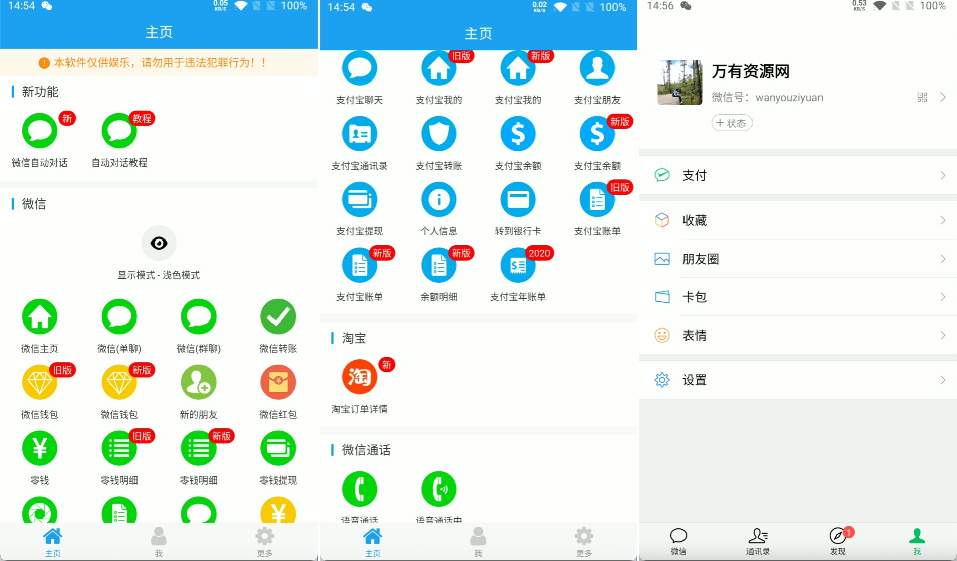Switch to the 更多 tab
This screenshot has height=561, width=957.
point(265,542)
